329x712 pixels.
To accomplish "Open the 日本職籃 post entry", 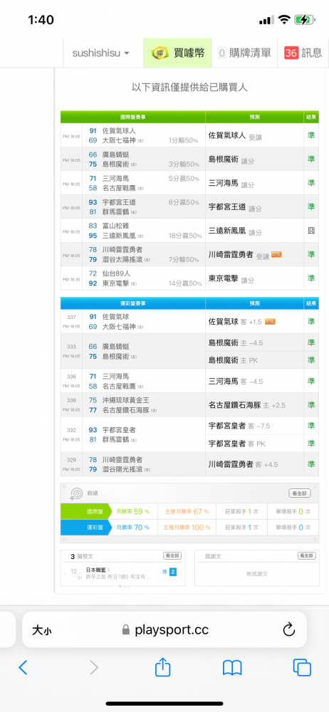I will (x=118, y=573).
